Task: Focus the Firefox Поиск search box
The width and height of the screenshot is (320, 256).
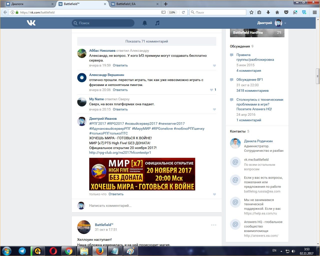Action: [218, 12]
